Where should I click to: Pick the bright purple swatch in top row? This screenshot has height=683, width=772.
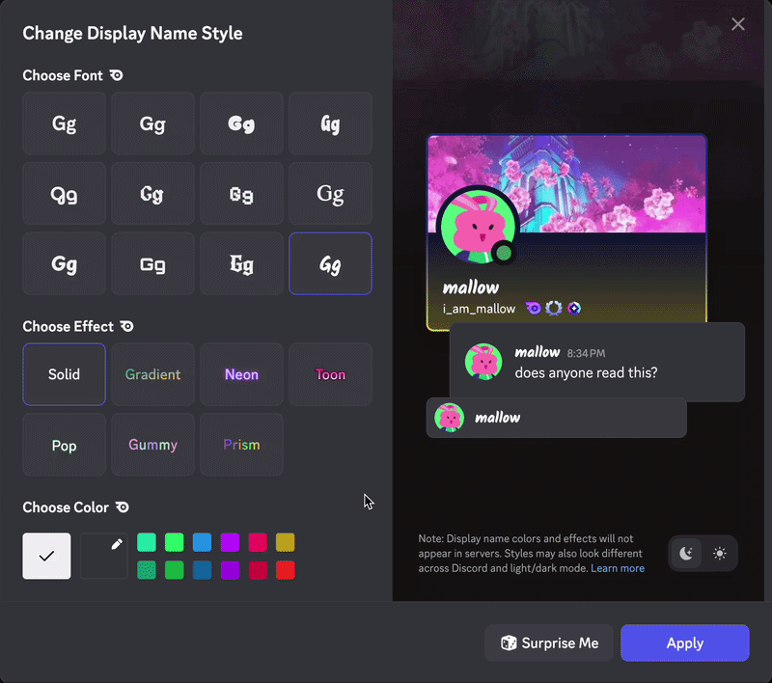[x=230, y=542]
